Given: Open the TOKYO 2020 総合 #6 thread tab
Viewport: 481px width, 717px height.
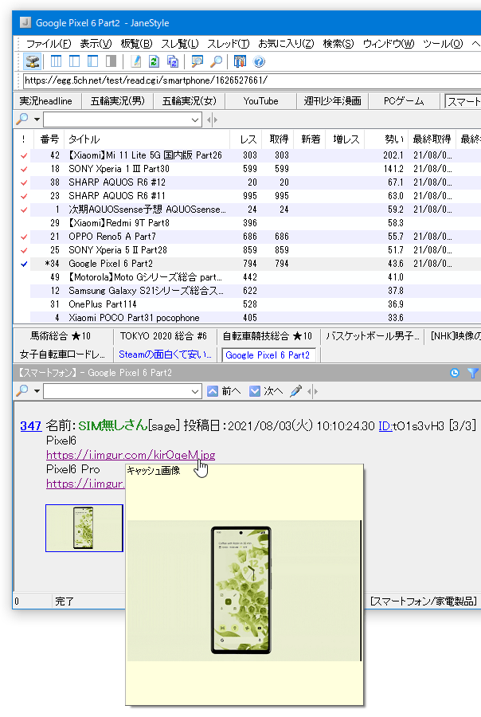Looking at the screenshot, I should tap(163, 336).
